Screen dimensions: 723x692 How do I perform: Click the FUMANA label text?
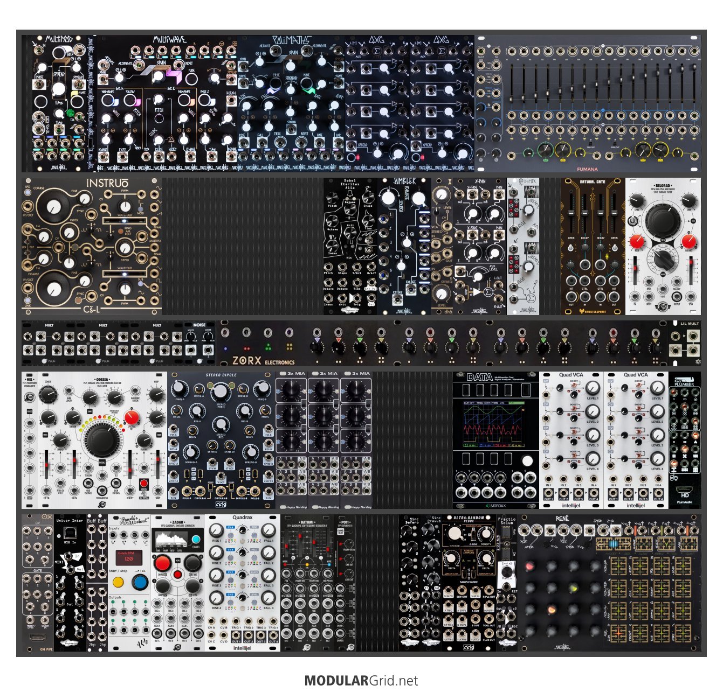[x=587, y=169]
